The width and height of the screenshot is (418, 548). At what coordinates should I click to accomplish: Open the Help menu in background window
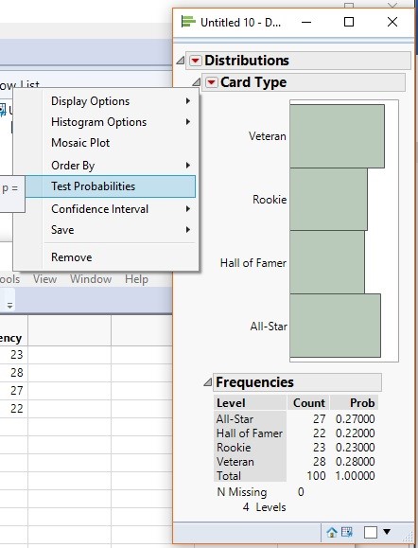(136, 279)
